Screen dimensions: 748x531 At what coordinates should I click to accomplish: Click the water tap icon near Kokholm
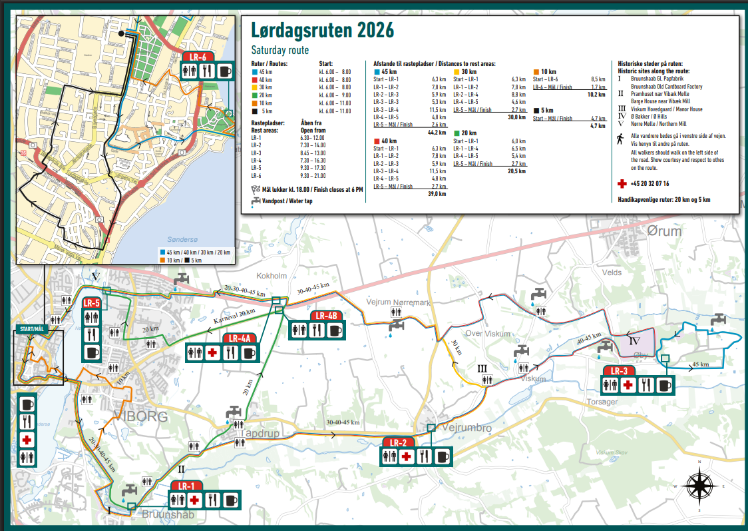180,281
